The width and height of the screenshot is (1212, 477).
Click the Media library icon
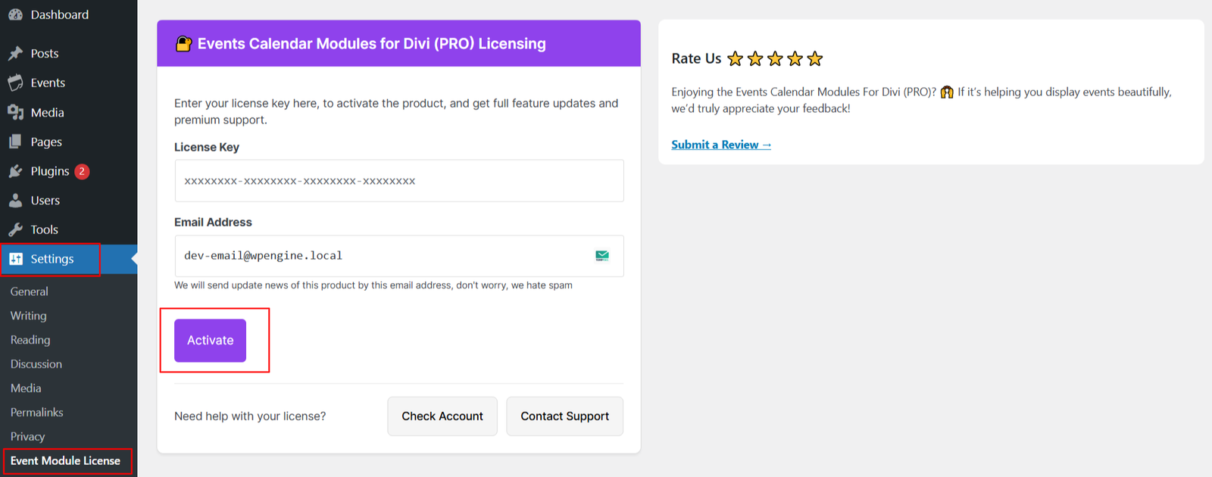coord(15,112)
